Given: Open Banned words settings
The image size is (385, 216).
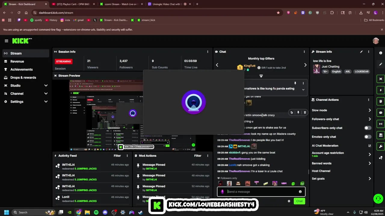Looking at the screenshot, I should (341, 163).
